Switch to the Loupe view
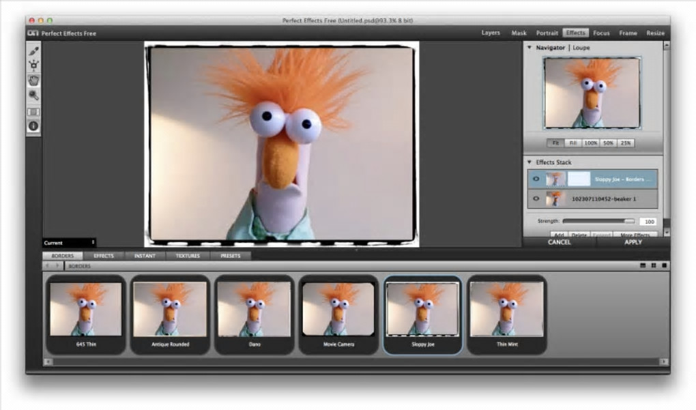The width and height of the screenshot is (696, 410). (581, 48)
